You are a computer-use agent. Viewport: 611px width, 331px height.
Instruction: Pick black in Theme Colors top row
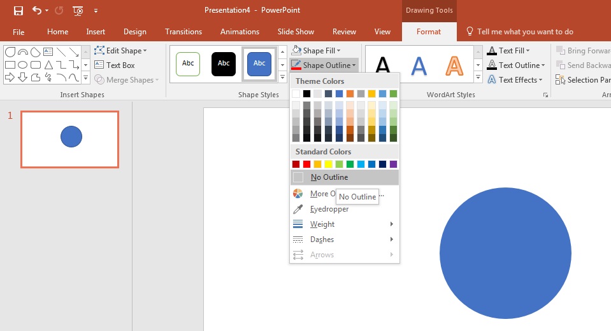pos(306,93)
